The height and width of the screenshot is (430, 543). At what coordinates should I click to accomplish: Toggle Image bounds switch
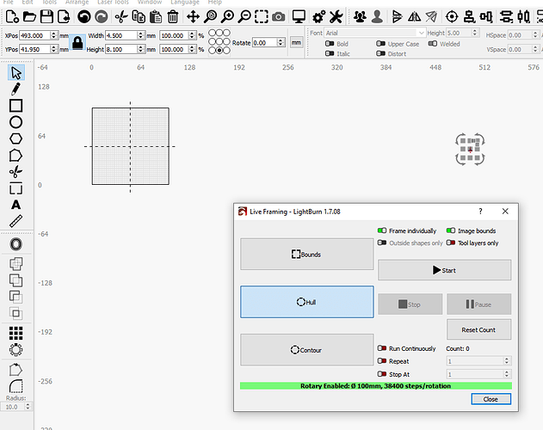(451, 230)
